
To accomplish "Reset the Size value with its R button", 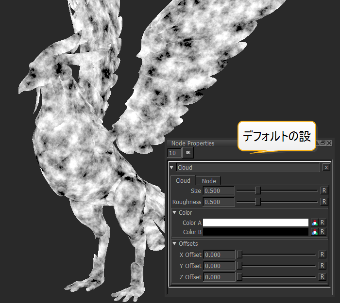I will pos(323,191).
